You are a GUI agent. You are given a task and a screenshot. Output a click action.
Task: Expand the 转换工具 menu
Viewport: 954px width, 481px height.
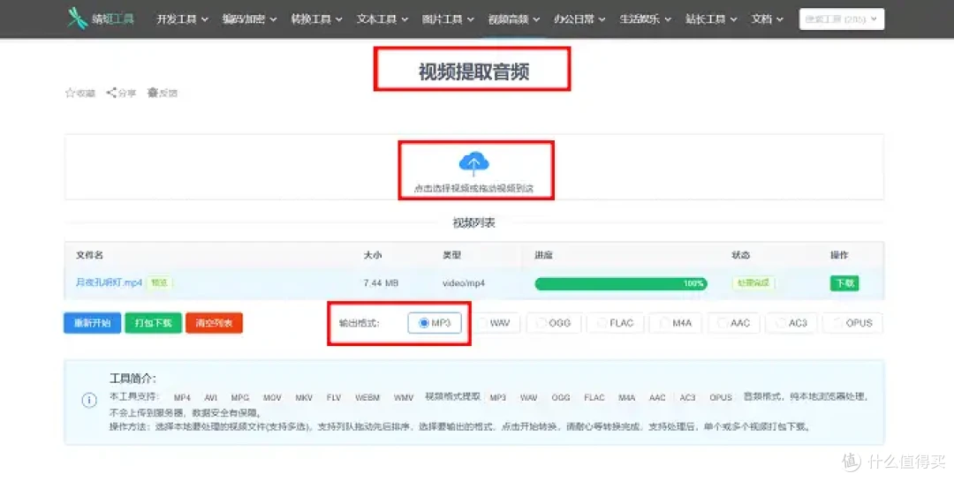click(x=316, y=19)
